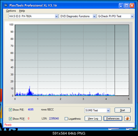Open the Help menu
This screenshot has height=136, width=138.
point(22,11)
